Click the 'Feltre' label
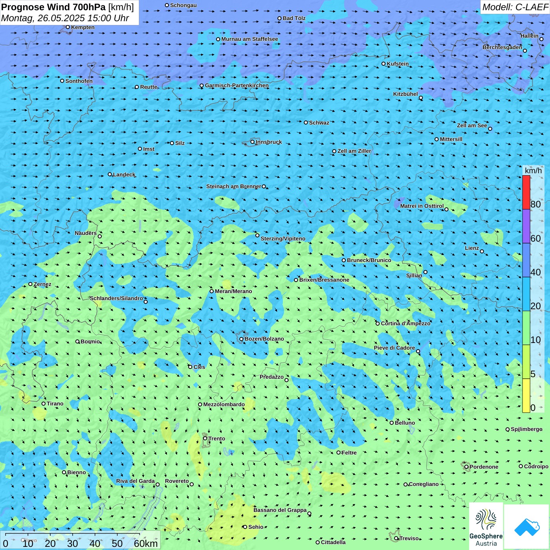550x550 pixels. (349, 453)
